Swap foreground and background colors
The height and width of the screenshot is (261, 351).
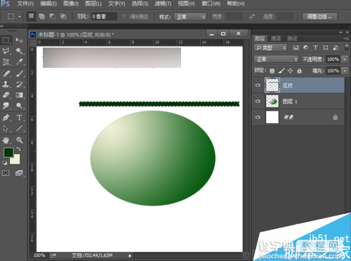[18, 149]
